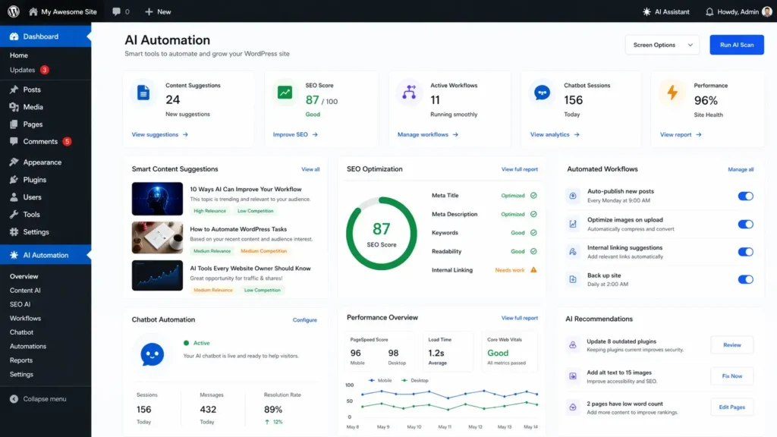Click the WordPress logo icon
The image size is (777, 437).
pyautogui.click(x=14, y=11)
